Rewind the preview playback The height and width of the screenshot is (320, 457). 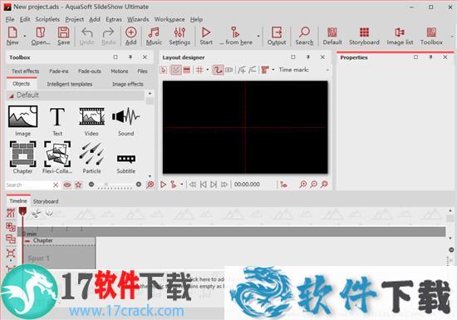[x=193, y=185]
